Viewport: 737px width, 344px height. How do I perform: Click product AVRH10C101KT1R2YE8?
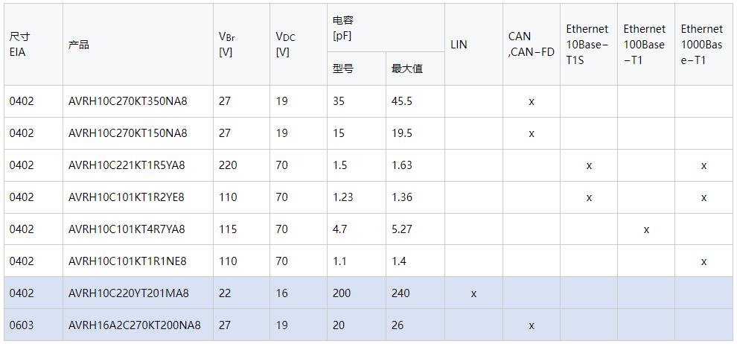coord(127,197)
